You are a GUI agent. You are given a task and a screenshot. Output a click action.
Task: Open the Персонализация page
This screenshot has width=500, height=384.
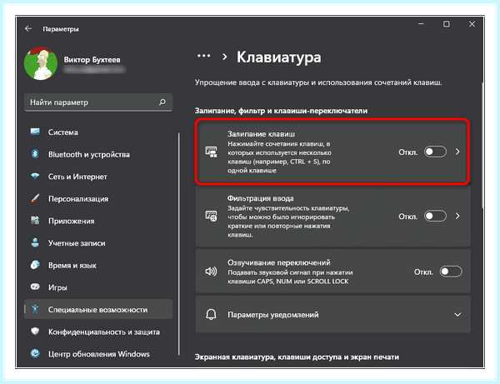[98, 198]
